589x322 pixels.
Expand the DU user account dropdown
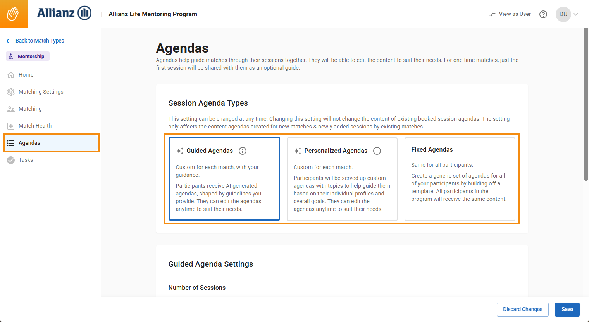pyautogui.click(x=567, y=14)
